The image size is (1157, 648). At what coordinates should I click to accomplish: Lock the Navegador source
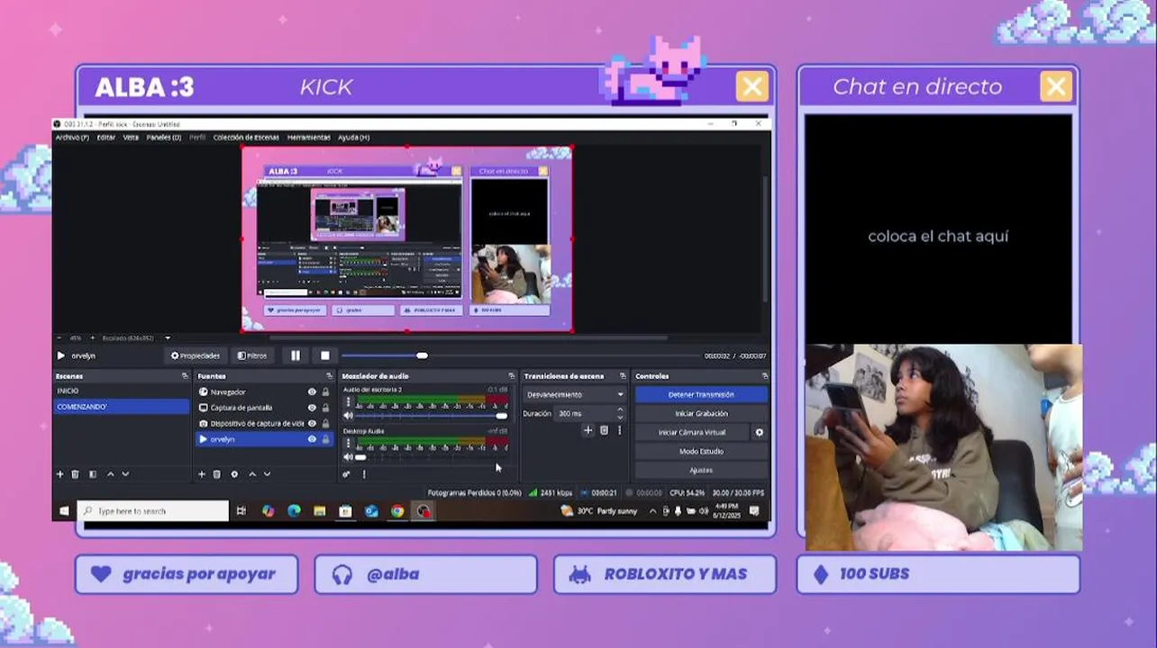click(x=325, y=392)
